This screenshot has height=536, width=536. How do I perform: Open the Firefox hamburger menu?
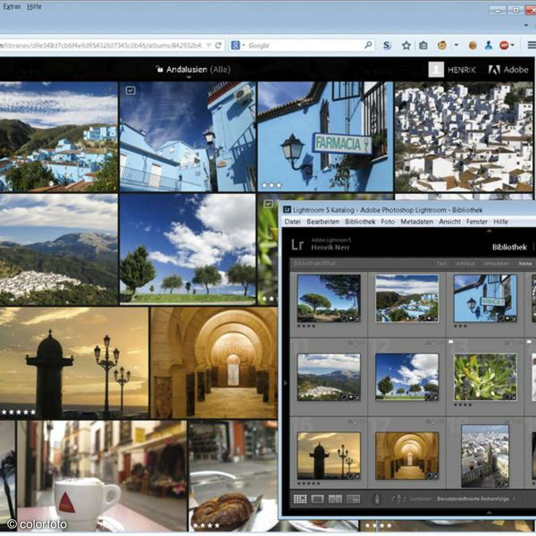coord(531,45)
